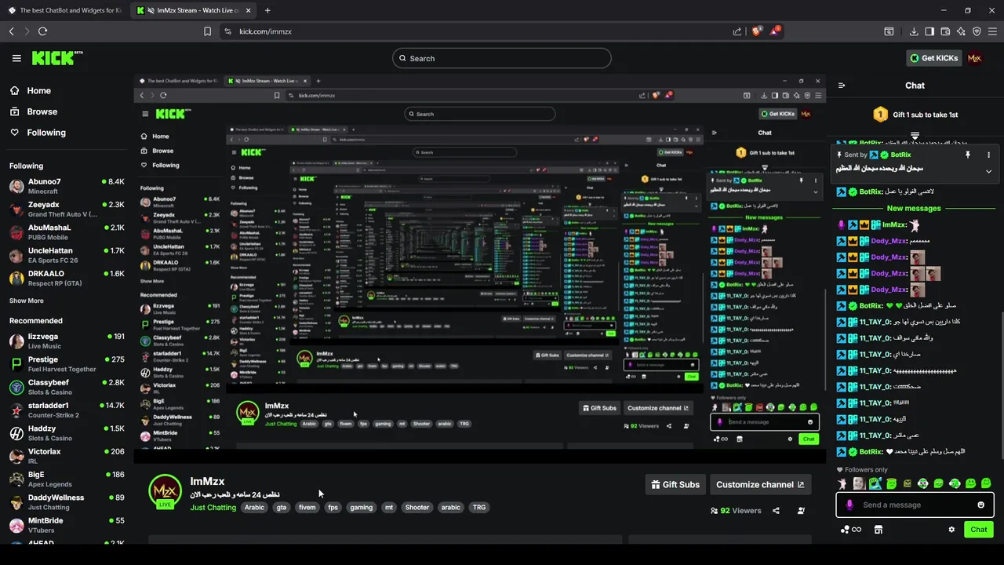Reload the page with the browser refresh icon
The image size is (1004, 565).
click(42, 31)
